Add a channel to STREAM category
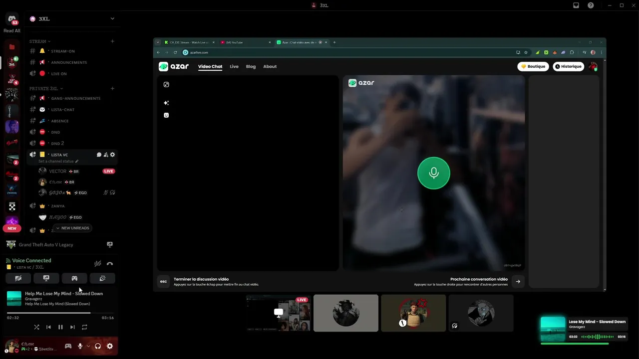This screenshot has width=639, height=359. 112,41
